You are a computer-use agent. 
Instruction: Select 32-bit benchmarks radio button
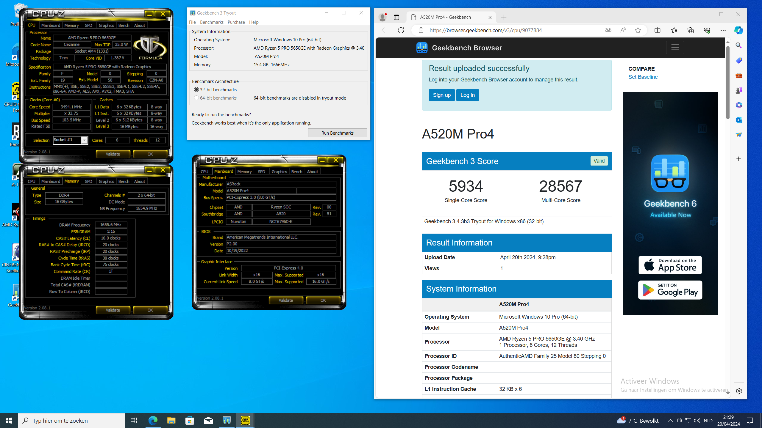click(196, 89)
